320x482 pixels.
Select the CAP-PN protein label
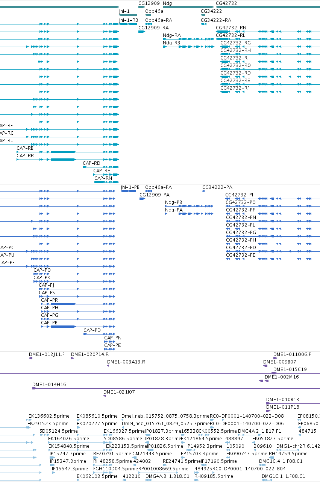[x=113, y=338]
